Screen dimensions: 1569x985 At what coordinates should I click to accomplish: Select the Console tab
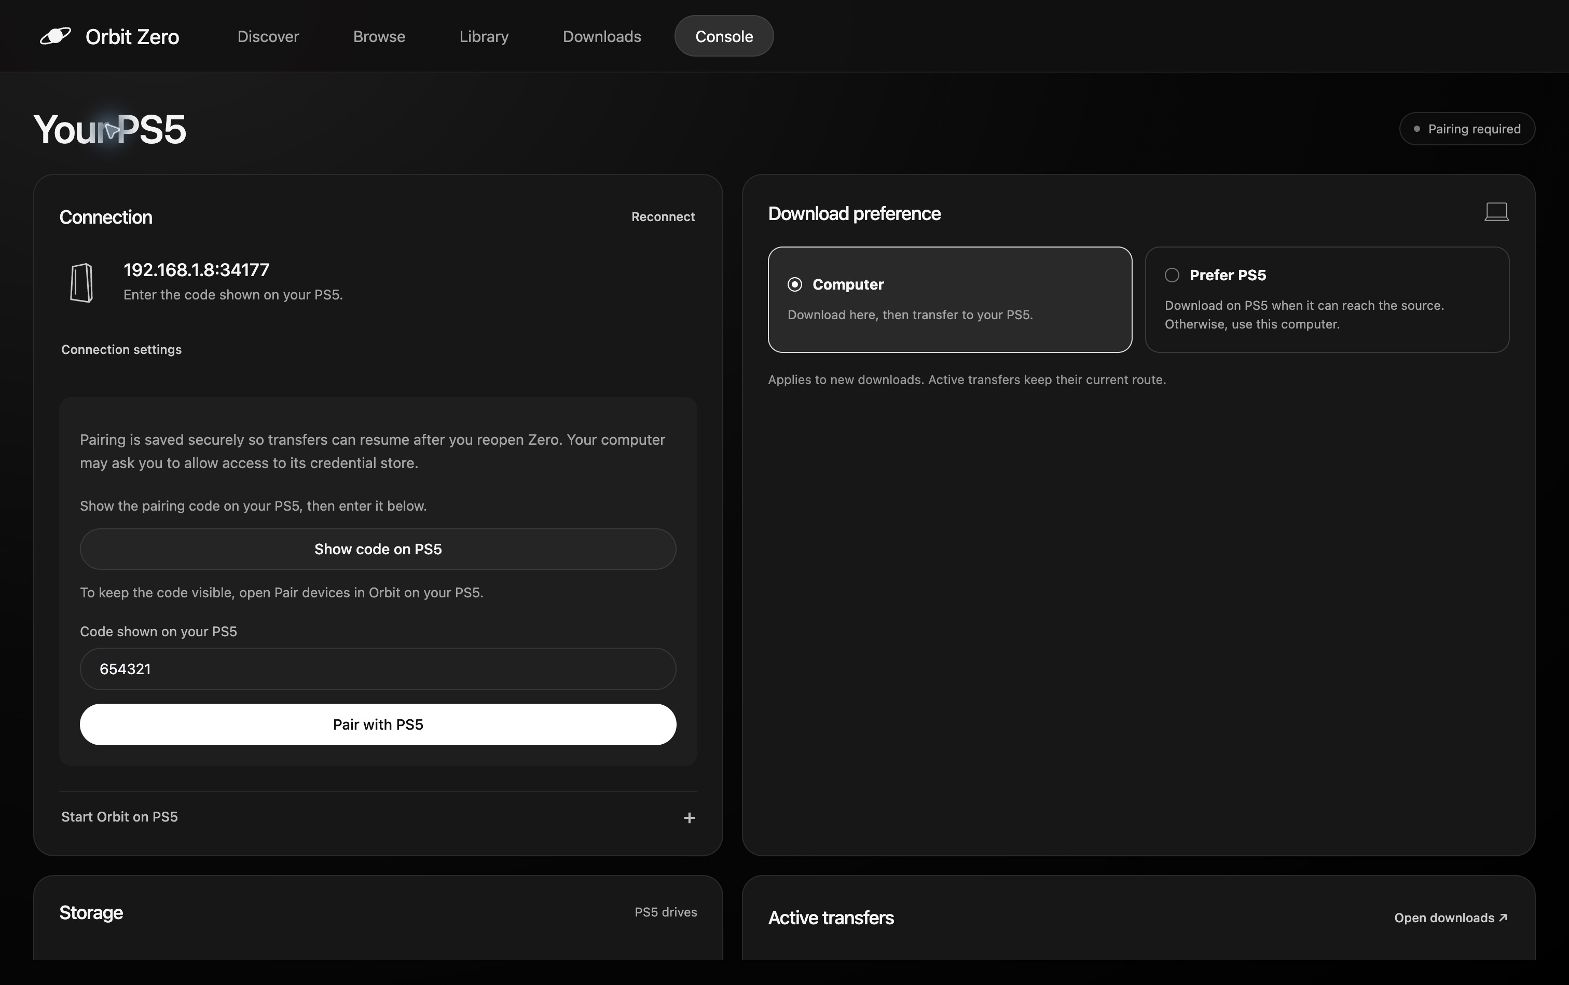click(724, 36)
